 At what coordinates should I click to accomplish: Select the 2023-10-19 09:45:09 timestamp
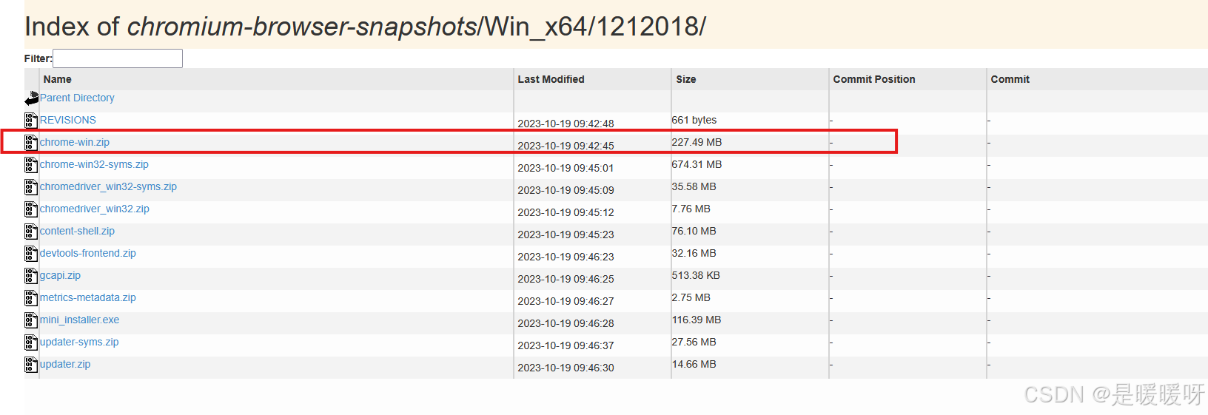click(566, 190)
